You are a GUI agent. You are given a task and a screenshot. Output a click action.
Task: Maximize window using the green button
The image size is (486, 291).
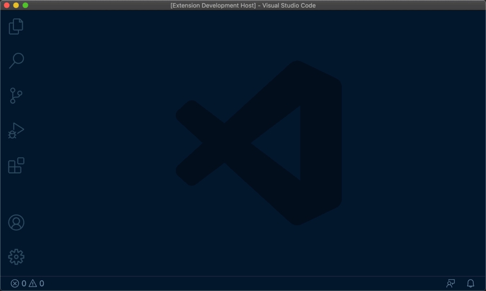pyautogui.click(x=25, y=5)
